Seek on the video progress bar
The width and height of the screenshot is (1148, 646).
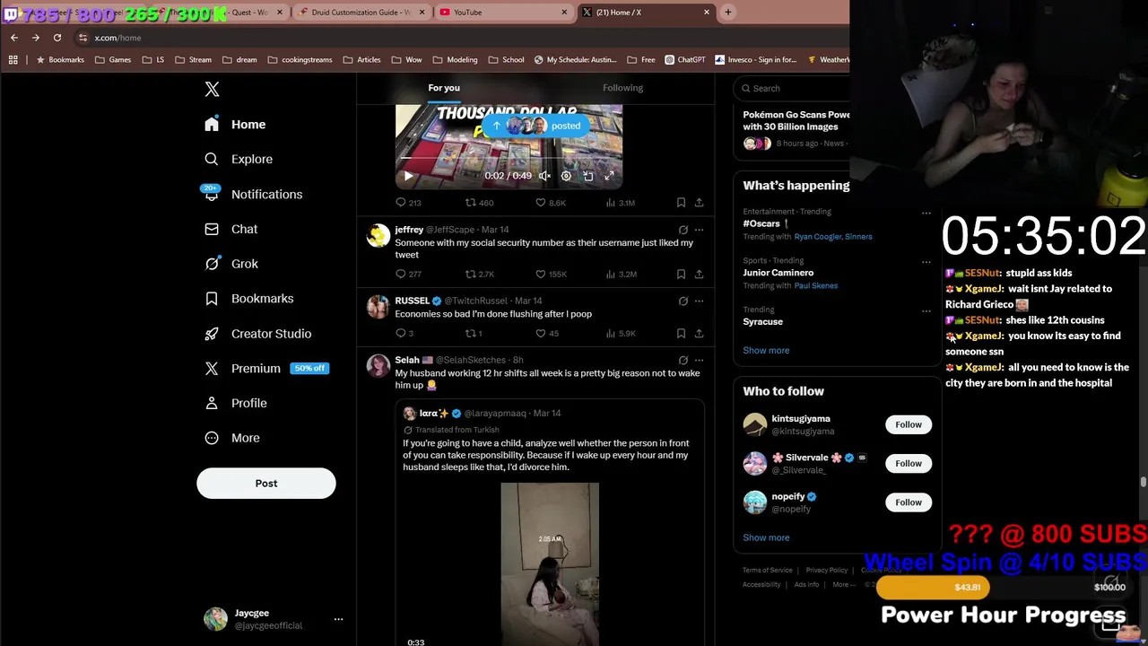[x=509, y=158]
